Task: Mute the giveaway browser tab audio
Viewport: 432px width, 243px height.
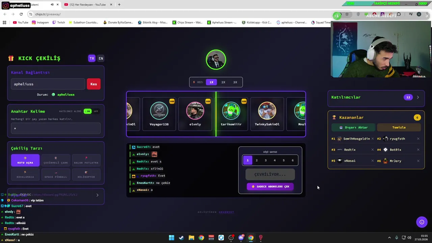Action: [52, 5]
